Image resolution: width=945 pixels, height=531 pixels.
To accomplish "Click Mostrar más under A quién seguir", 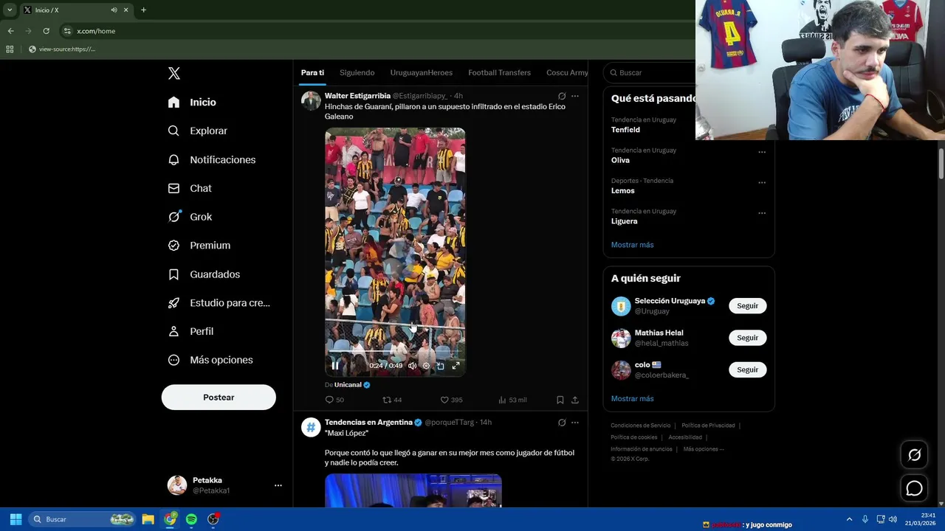I will [632, 399].
